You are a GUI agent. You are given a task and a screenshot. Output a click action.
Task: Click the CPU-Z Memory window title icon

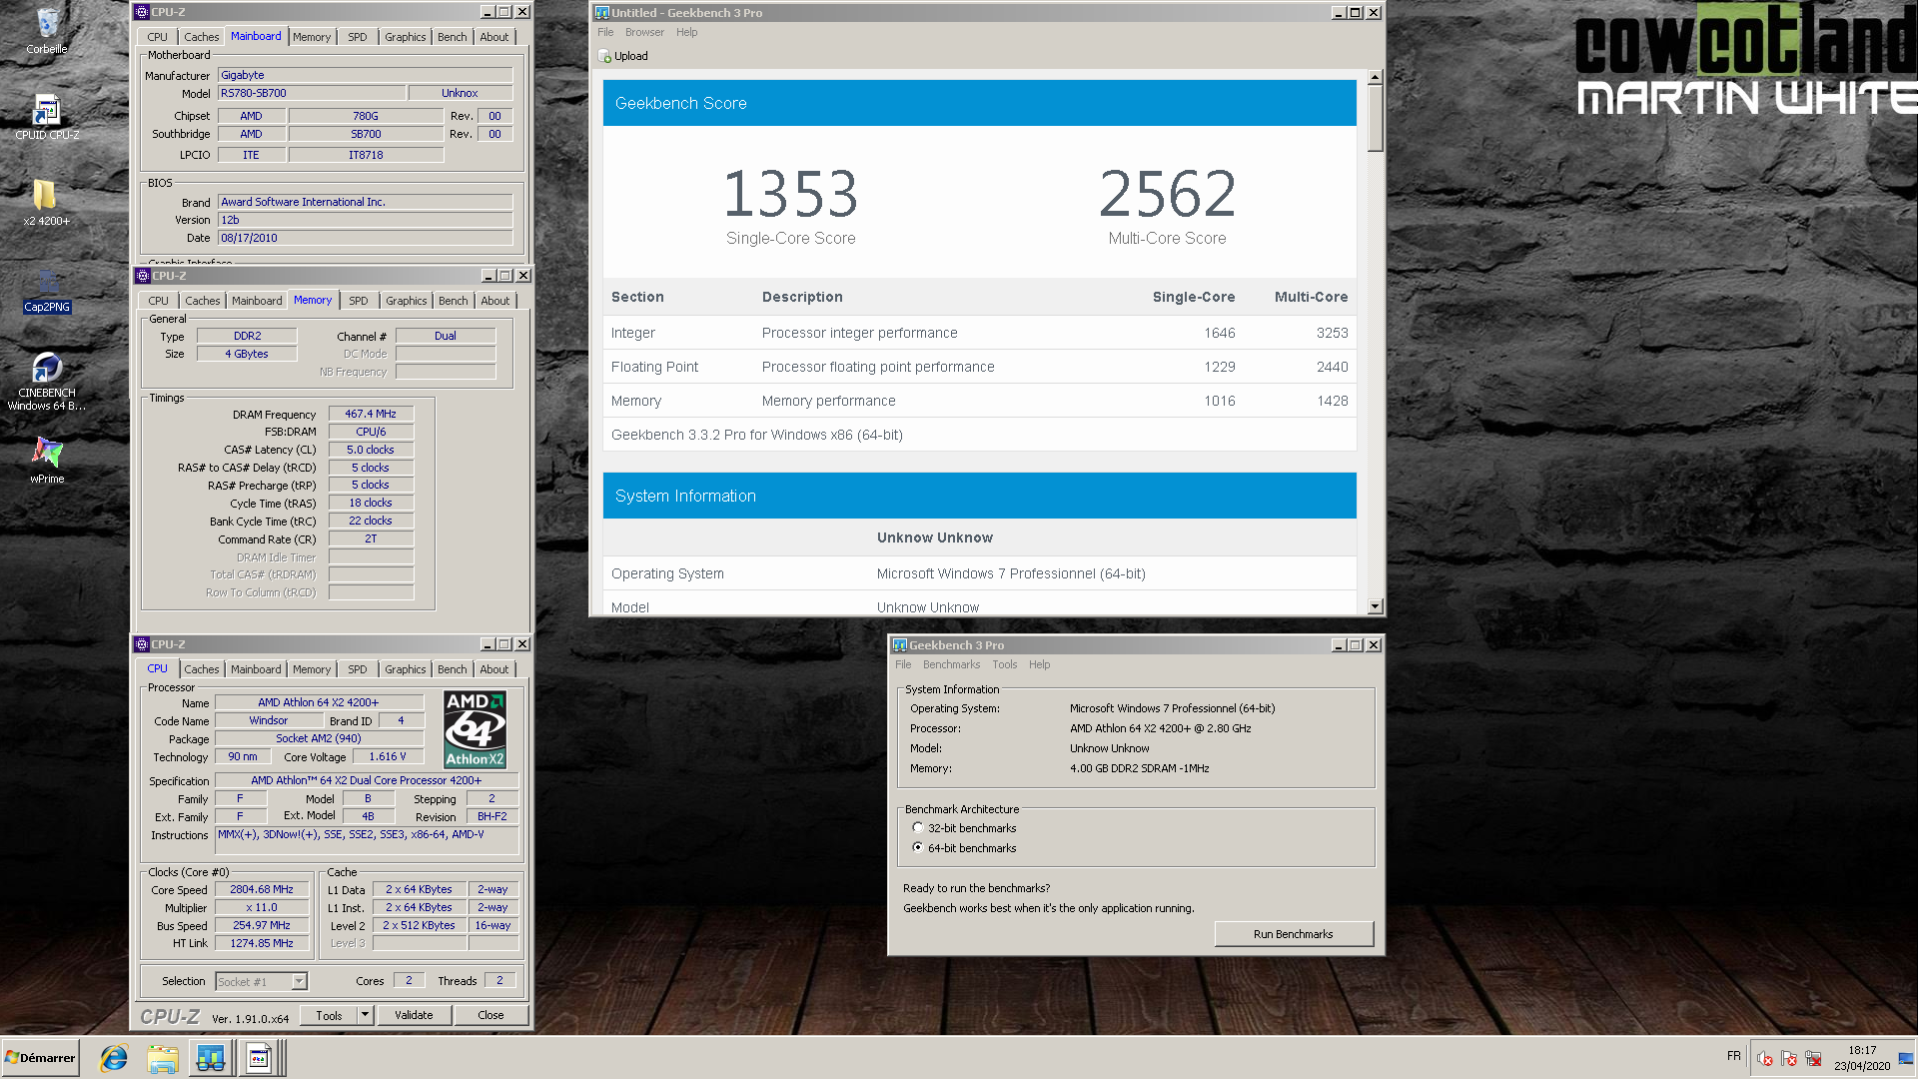click(x=142, y=276)
